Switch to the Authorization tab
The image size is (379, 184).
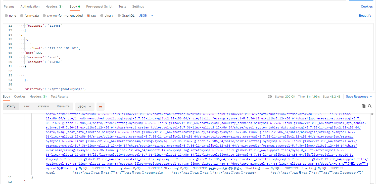click(x=30, y=7)
